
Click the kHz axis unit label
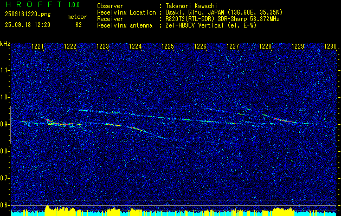click(x=5, y=44)
